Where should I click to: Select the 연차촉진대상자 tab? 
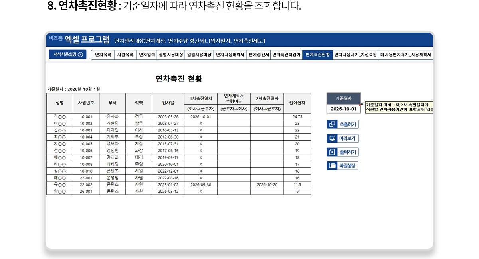point(286,55)
